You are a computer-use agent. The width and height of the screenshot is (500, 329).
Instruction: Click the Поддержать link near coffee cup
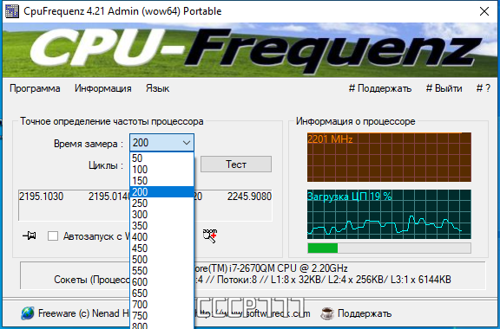point(365,313)
